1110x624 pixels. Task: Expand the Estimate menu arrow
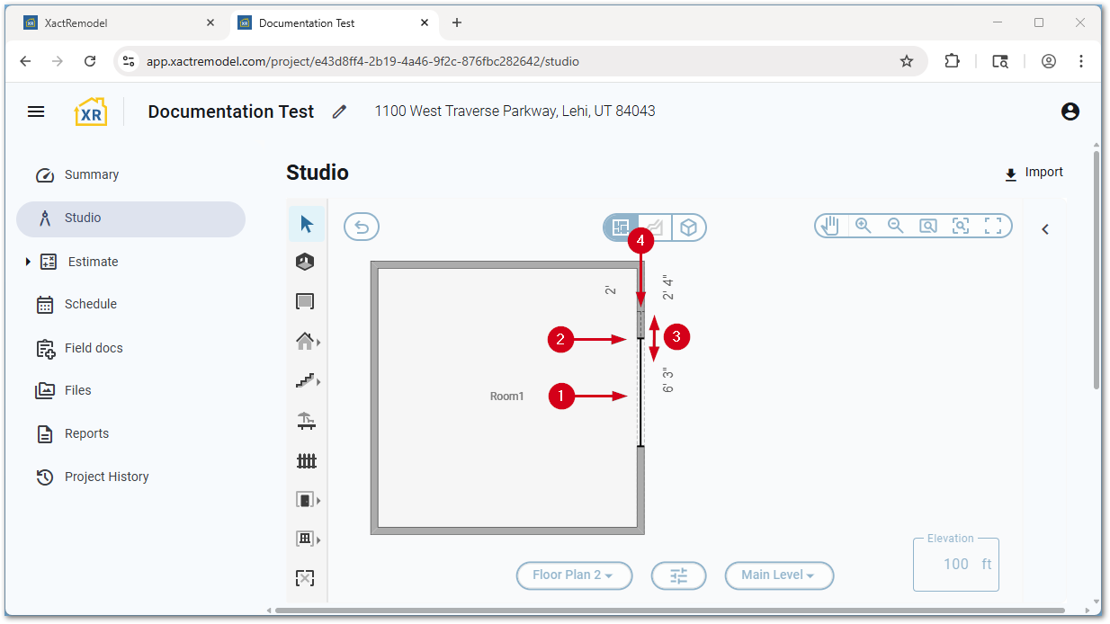click(28, 262)
